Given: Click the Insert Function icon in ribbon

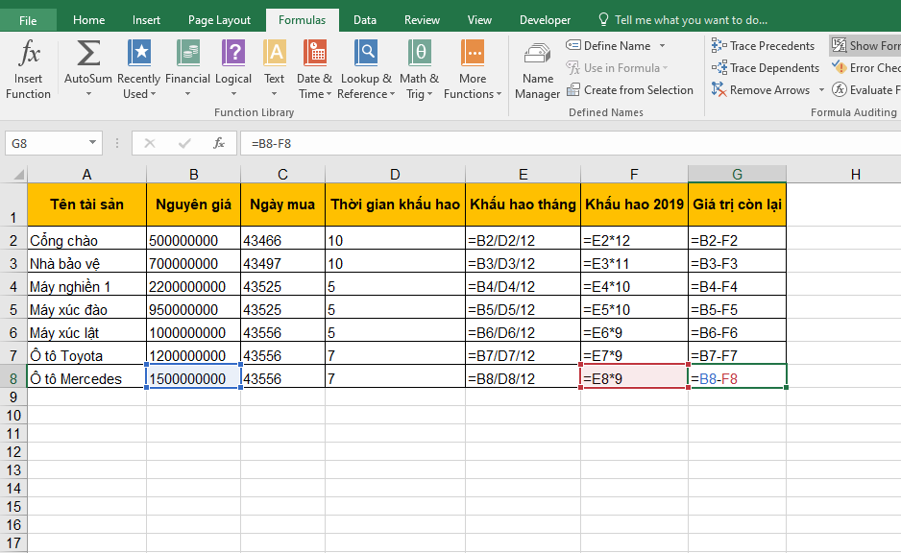Looking at the screenshot, I should click(x=29, y=68).
